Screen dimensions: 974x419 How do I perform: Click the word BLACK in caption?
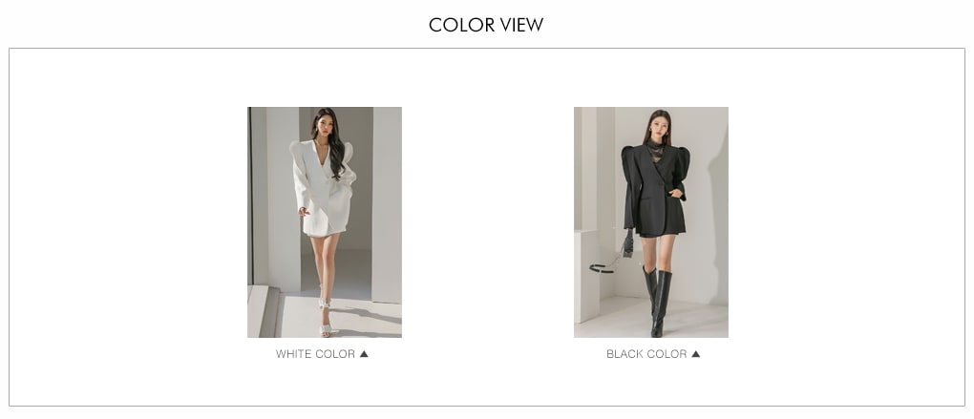tap(625, 354)
